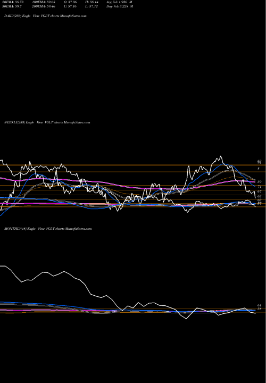This screenshot has width=266, height=383.
Task: Click the 50EMA: 59.7 value
Action: click(x=12, y=6)
